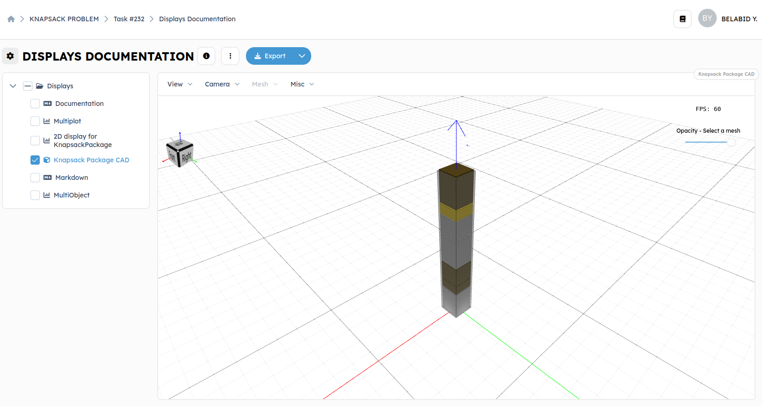Click the Export button
This screenshot has height=406, width=762.
tap(270, 56)
